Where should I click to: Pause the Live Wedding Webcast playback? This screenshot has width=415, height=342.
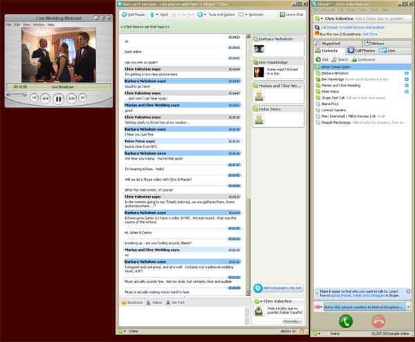57,99
